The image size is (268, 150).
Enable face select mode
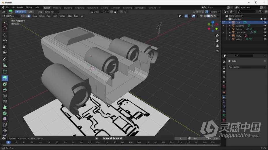[x=29, y=16]
